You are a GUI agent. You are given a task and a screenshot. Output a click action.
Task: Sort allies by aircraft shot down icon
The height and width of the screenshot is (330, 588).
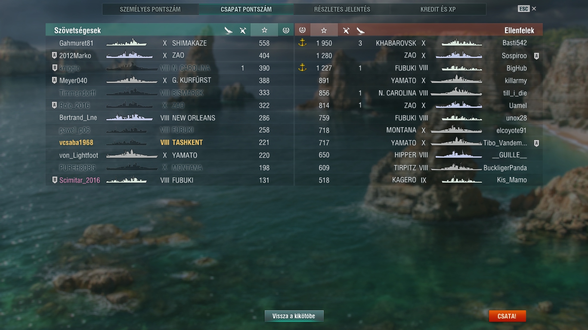tap(243, 30)
